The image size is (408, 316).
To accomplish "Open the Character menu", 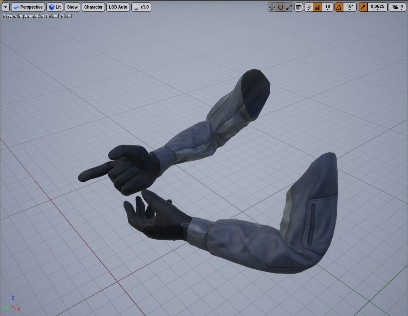I will click(93, 7).
